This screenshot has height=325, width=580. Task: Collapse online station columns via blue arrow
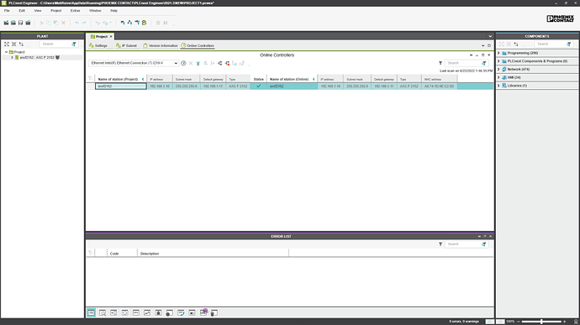314,79
